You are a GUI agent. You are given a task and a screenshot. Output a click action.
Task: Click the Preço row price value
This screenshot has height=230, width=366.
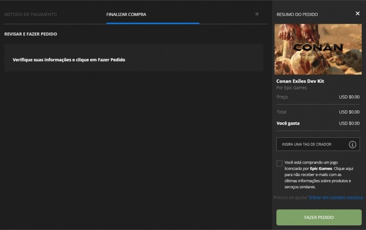tap(349, 97)
